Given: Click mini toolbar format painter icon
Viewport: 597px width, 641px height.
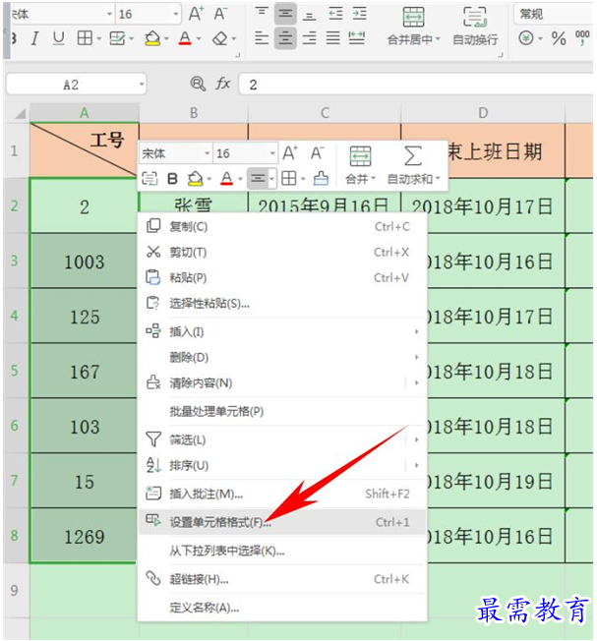Looking at the screenshot, I should 321,179.
